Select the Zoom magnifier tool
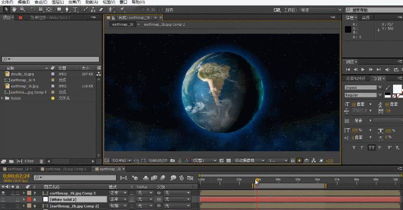403x210 pixels. [x=23, y=10]
